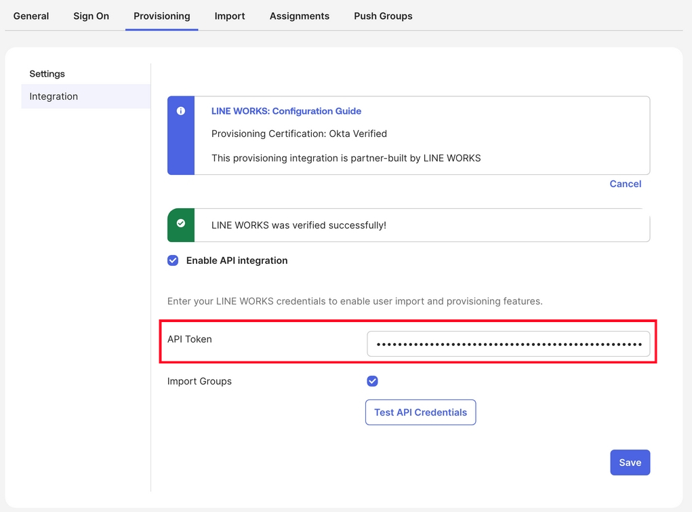Select Integration in the Settings sidebar

tap(85, 96)
